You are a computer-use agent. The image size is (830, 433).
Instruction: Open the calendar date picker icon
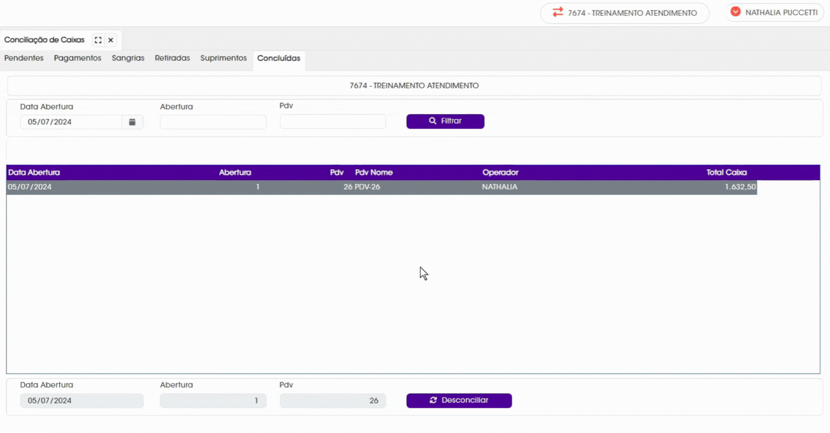(132, 122)
